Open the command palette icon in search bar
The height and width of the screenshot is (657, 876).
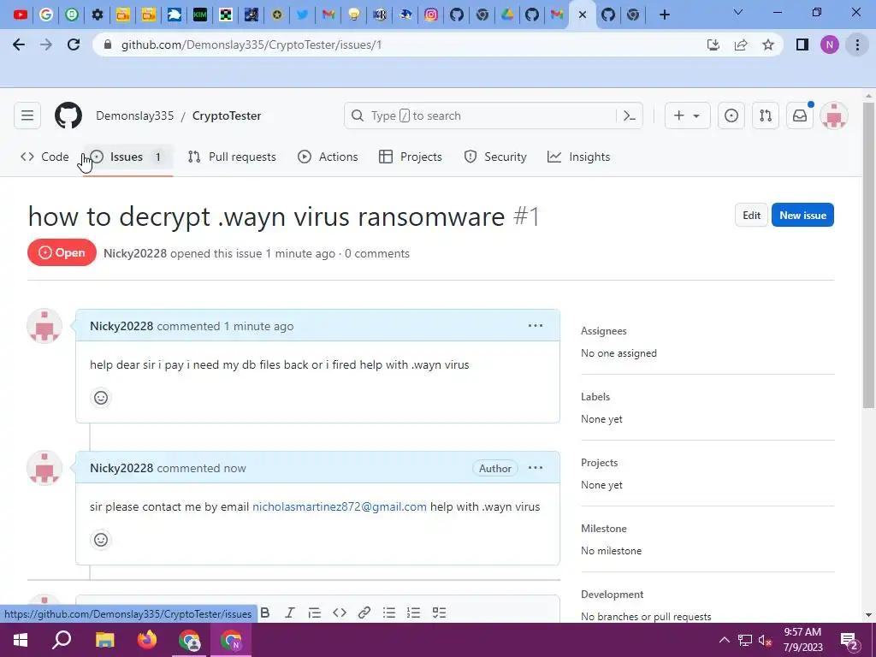coord(630,115)
